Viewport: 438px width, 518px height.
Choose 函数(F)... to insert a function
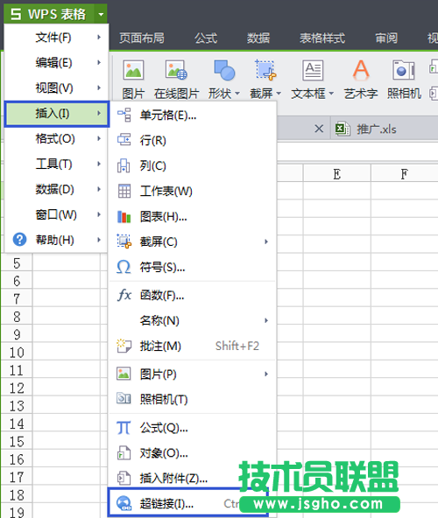(193, 295)
